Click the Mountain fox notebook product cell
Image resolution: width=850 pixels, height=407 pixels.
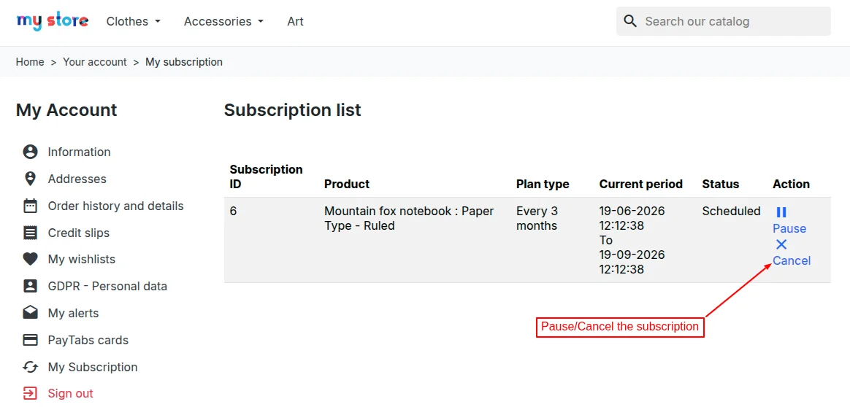click(x=409, y=219)
